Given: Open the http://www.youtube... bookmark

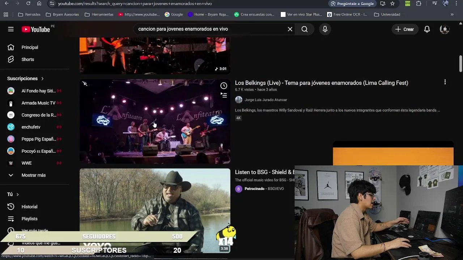Looking at the screenshot, I should 139,14.
